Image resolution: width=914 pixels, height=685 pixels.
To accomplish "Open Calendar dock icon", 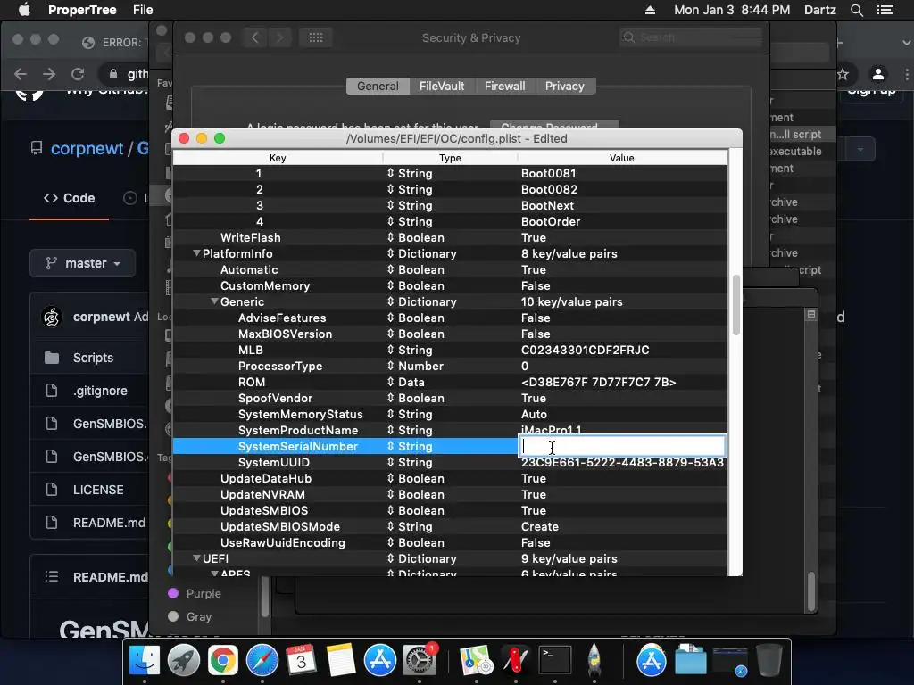I will click(x=302, y=661).
